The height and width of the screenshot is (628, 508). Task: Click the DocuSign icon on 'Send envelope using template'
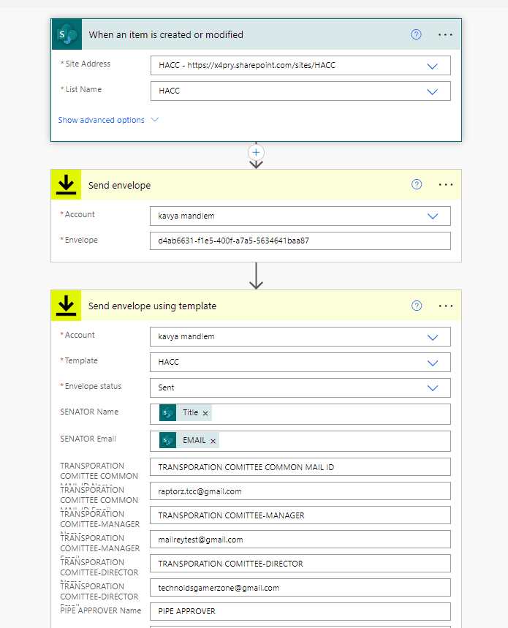[x=66, y=306]
